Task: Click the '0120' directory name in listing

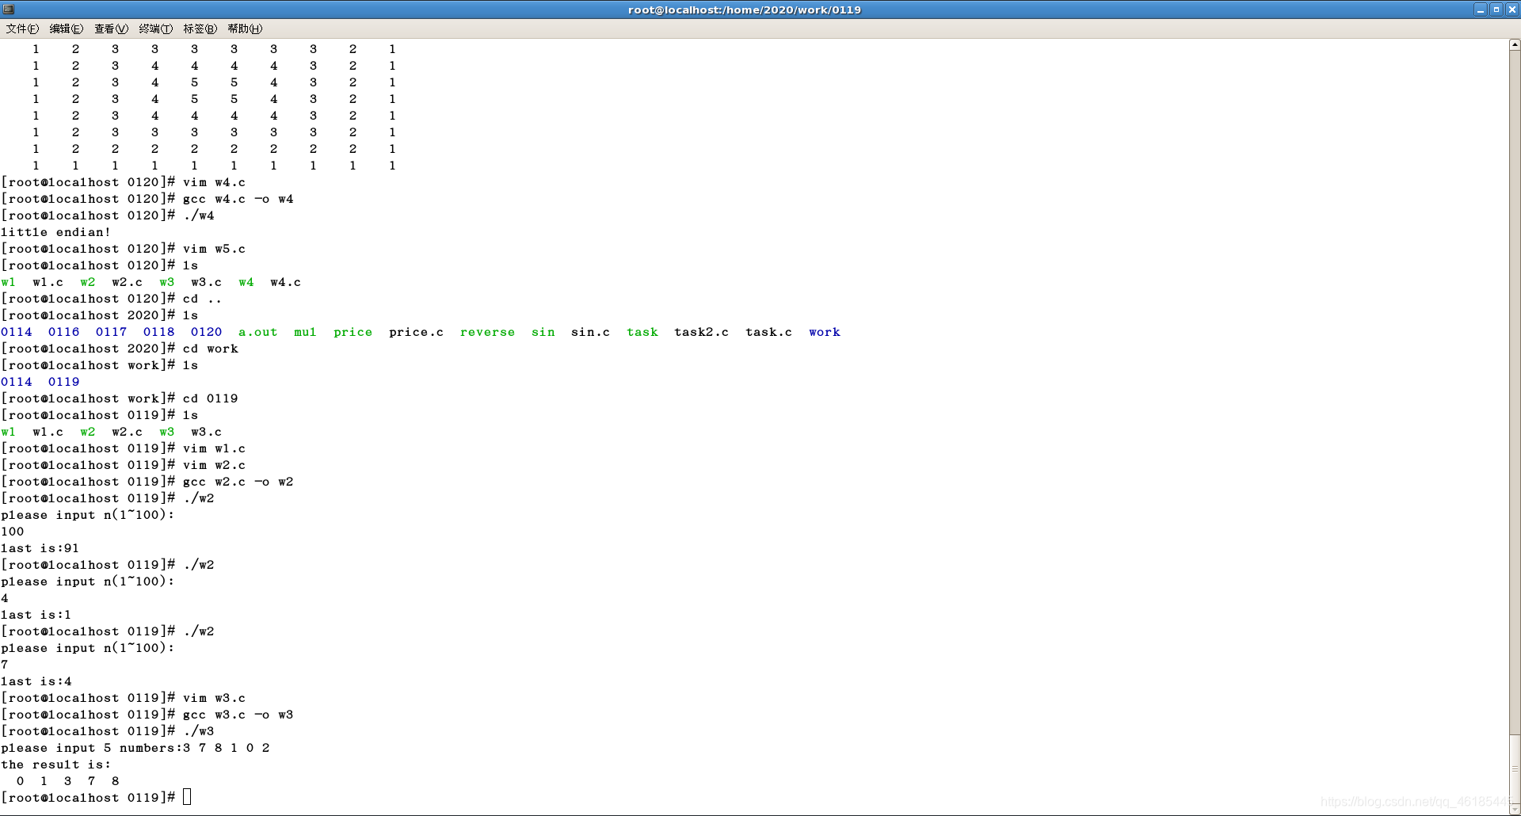Action: click(206, 332)
